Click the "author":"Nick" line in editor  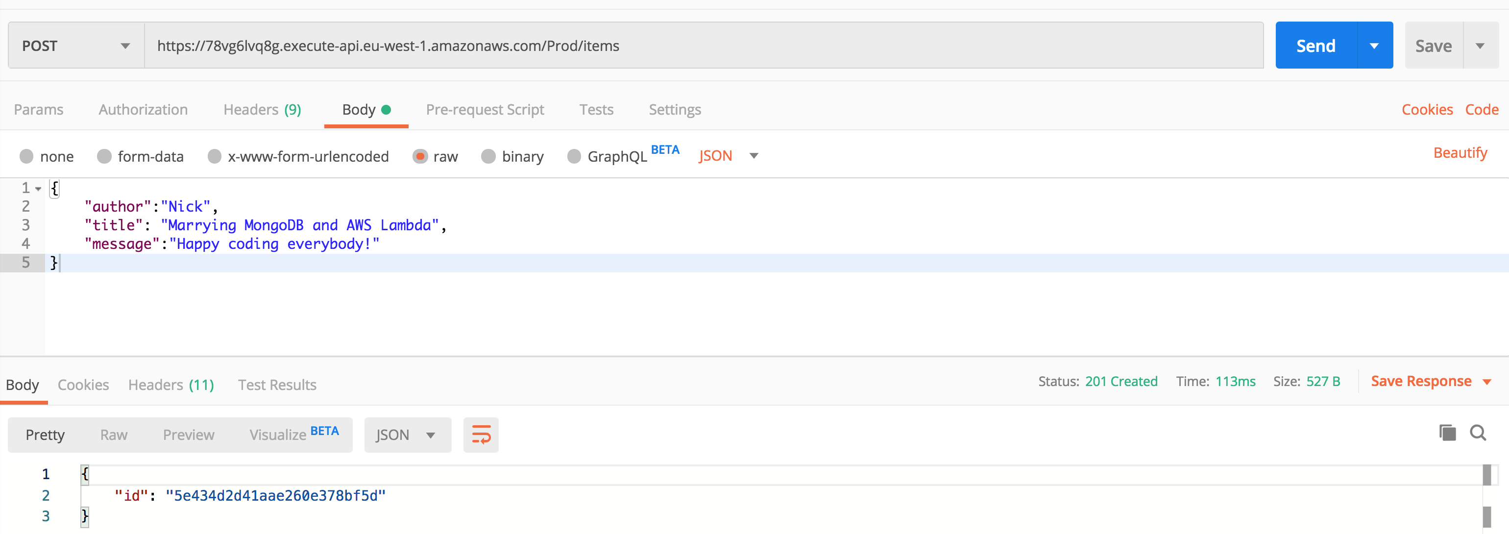point(151,207)
